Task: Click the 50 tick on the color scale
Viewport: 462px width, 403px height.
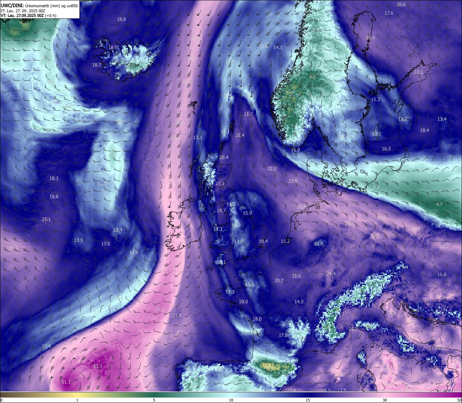Action: click(459, 400)
